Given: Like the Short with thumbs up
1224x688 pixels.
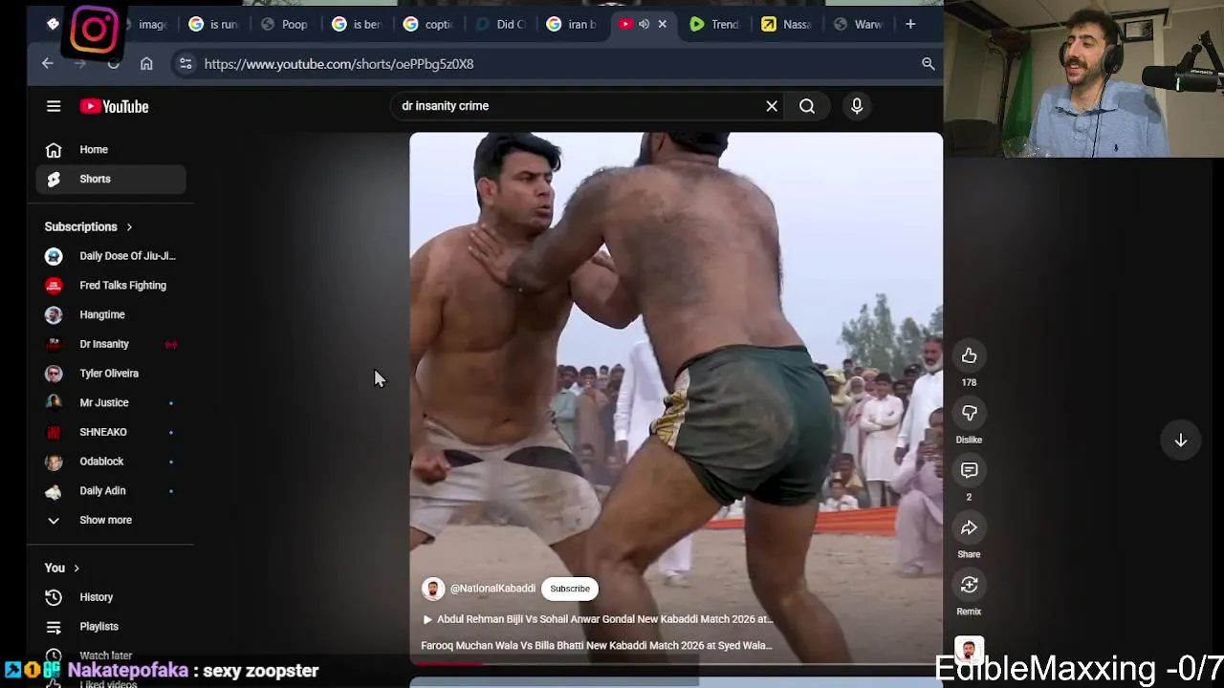Looking at the screenshot, I should pos(969,355).
